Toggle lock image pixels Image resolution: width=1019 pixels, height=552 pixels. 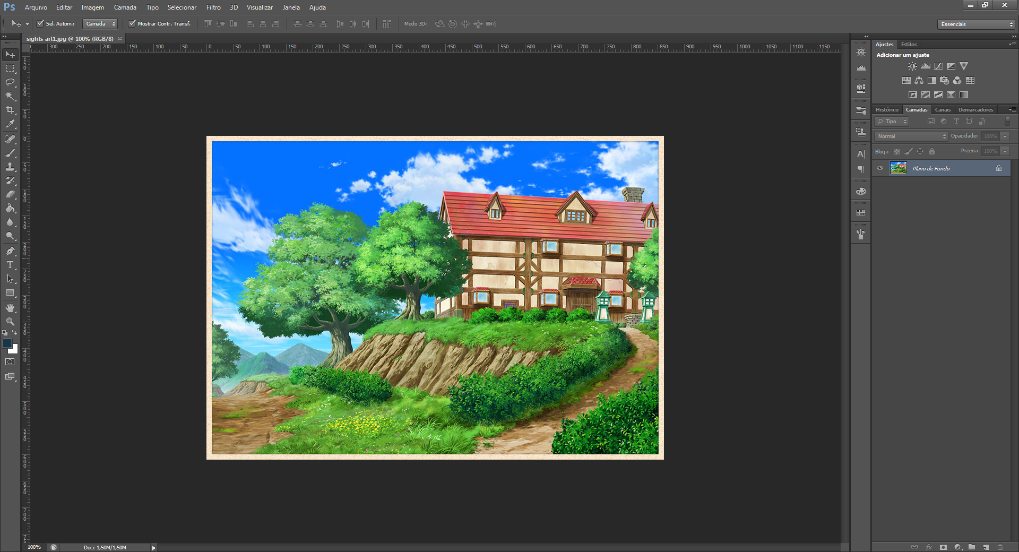click(909, 151)
